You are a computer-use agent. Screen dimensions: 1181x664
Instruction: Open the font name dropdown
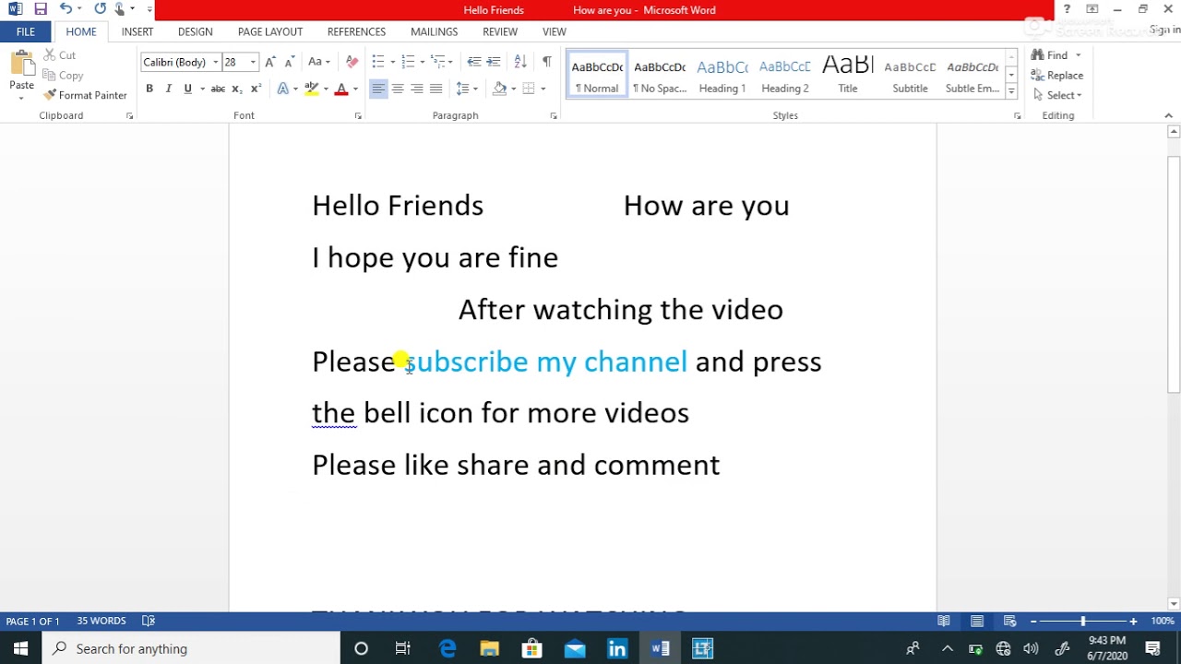coord(216,62)
